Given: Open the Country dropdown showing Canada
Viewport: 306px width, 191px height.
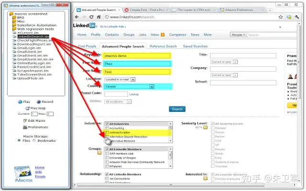Looking at the screenshot, I should (x=129, y=86).
